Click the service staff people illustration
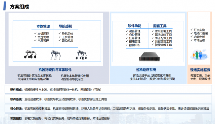The width and height of the screenshot is (215, 124). 199,55
